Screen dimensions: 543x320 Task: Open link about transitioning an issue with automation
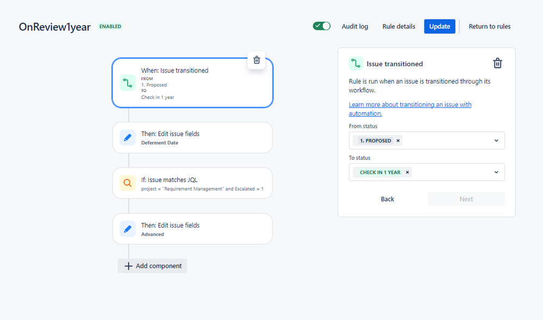click(410, 109)
